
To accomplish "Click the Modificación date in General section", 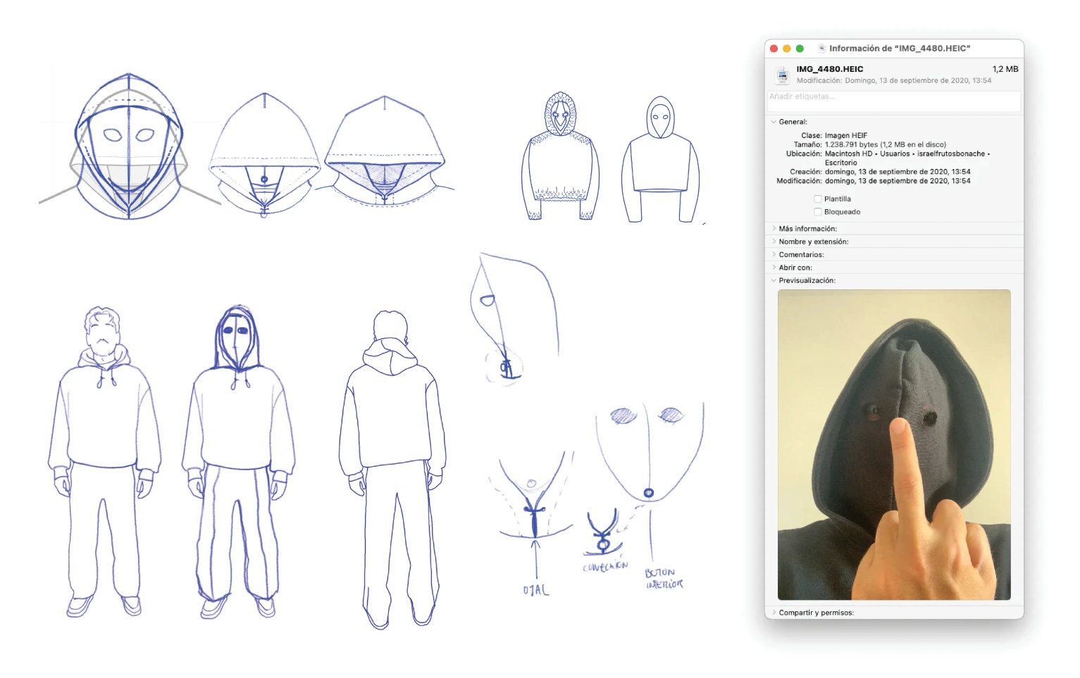I will click(898, 181).
